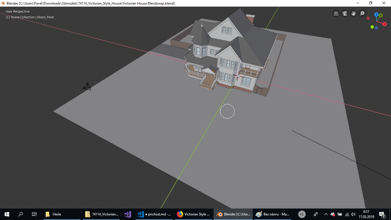Click the green axis dot on the gizmo
This screenshot has width=391, height=220.
tap(372, 27)
